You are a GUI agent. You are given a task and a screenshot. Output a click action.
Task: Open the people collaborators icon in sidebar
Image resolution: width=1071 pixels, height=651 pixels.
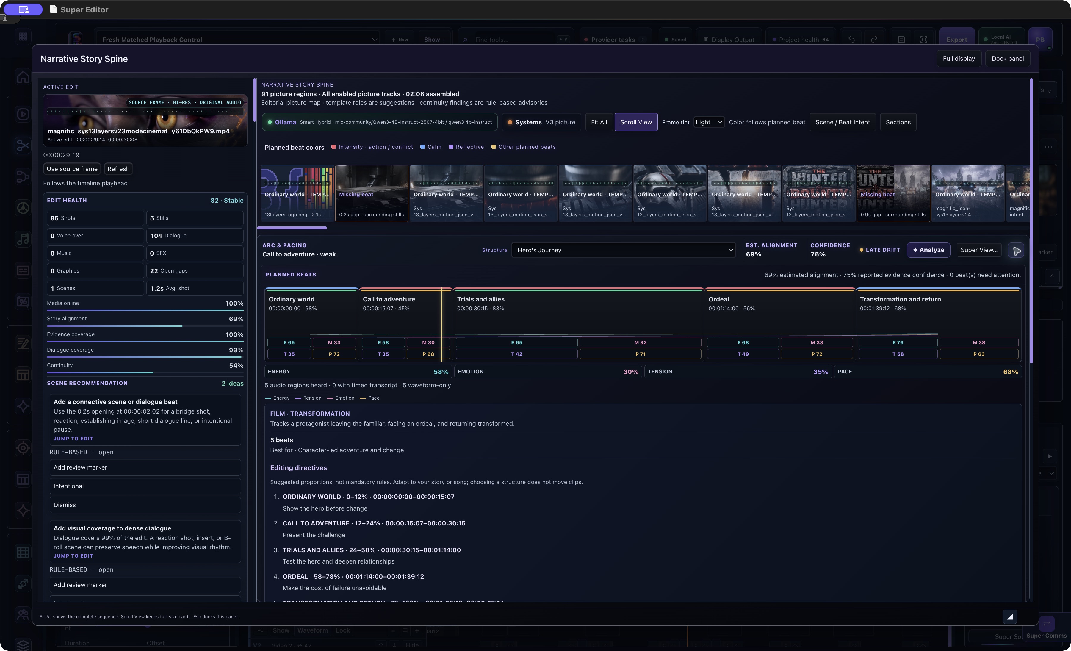coord(23,614)
